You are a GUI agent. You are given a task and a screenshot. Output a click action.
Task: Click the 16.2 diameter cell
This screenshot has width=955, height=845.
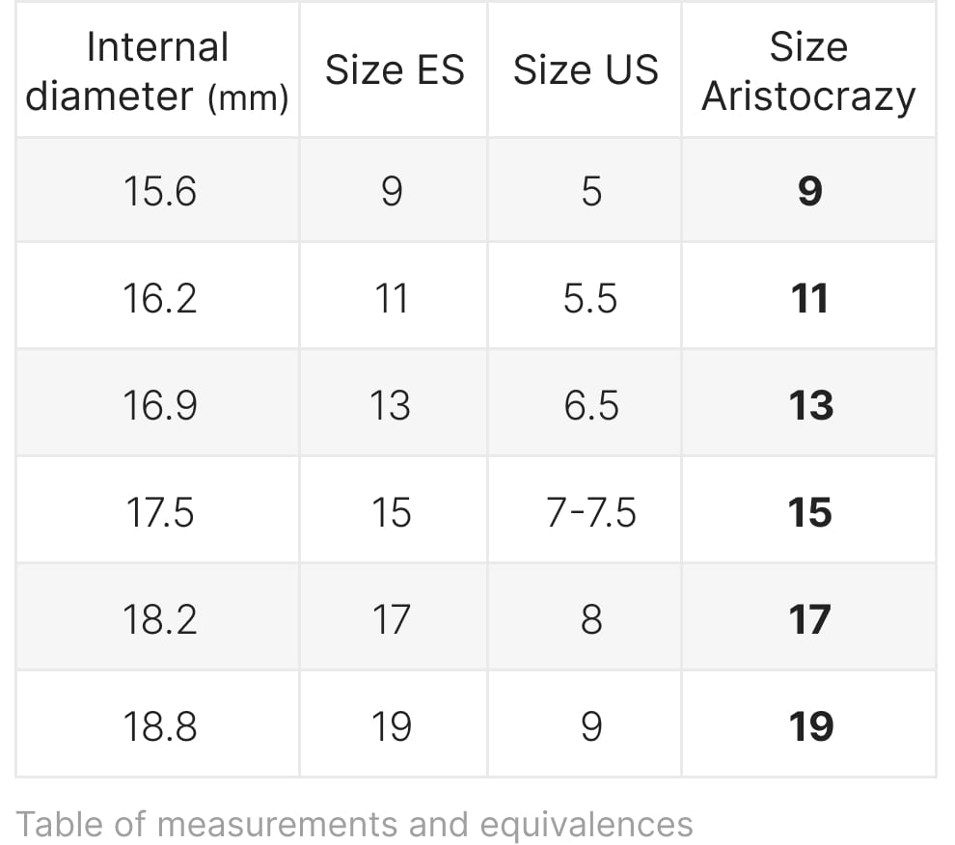(x=158, y=297)
